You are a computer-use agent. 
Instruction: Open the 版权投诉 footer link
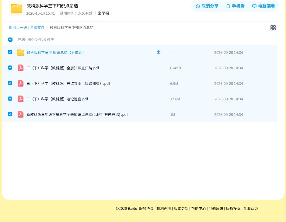point(233,209)
